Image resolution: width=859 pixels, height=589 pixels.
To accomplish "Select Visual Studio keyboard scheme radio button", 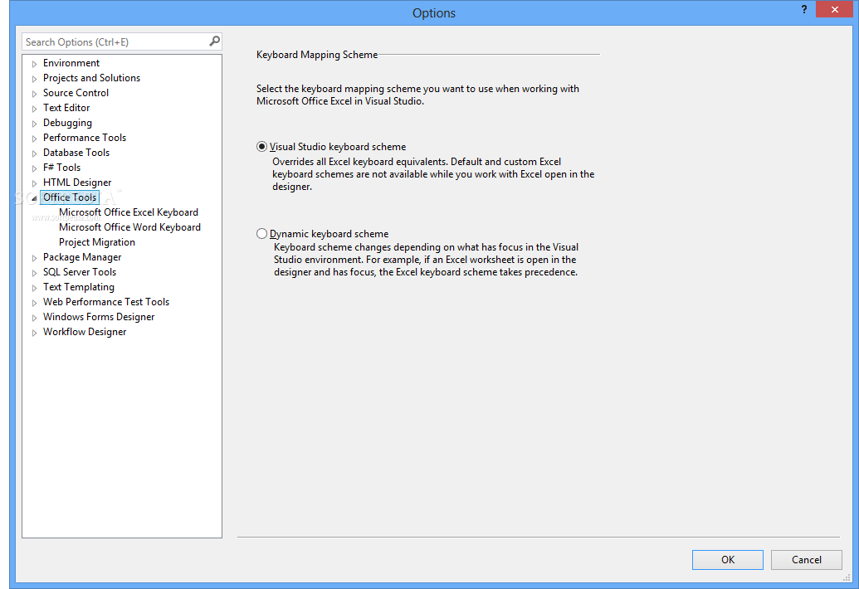I will (x=262, y=147).
